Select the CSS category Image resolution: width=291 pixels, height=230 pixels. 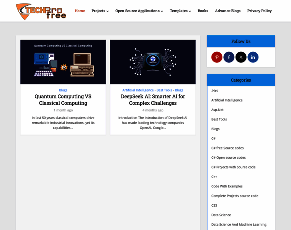(x=214, y=205)
